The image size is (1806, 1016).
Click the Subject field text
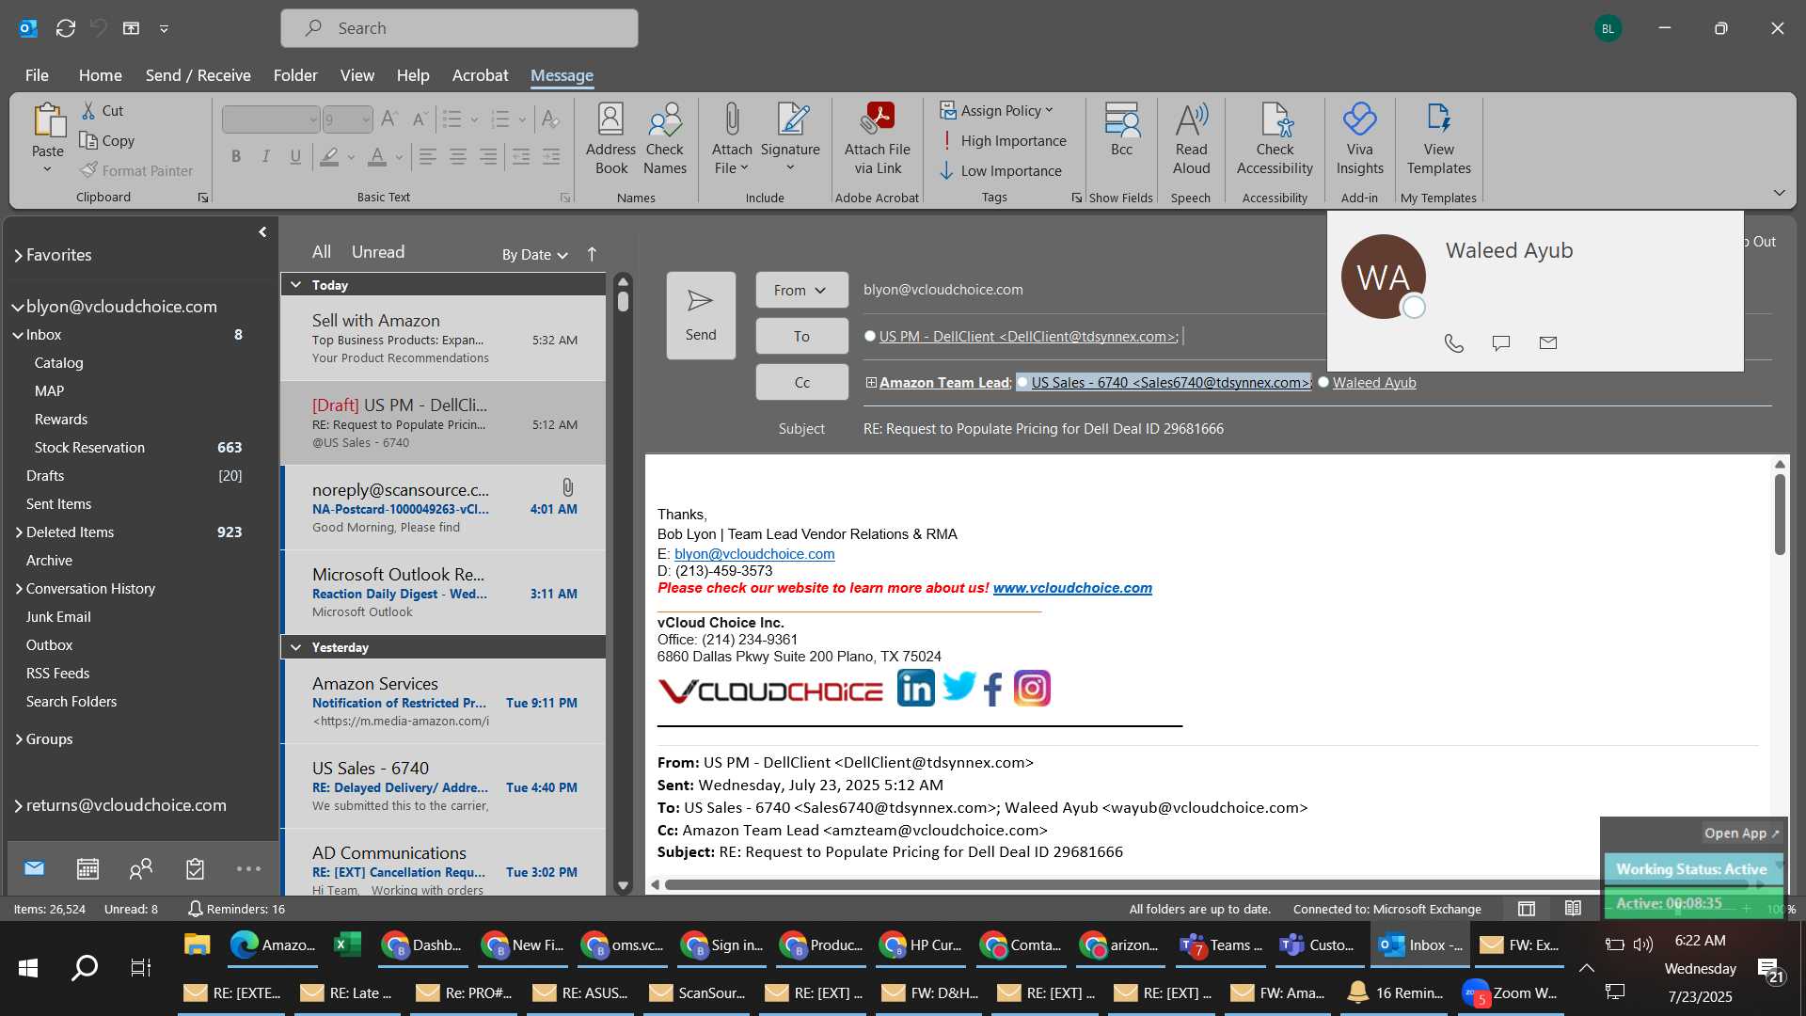point(1043,429)
